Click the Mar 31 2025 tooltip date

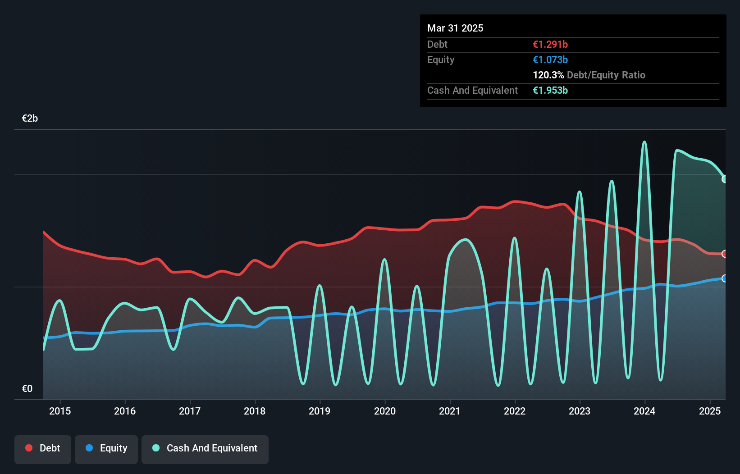[x=455, y=28]
